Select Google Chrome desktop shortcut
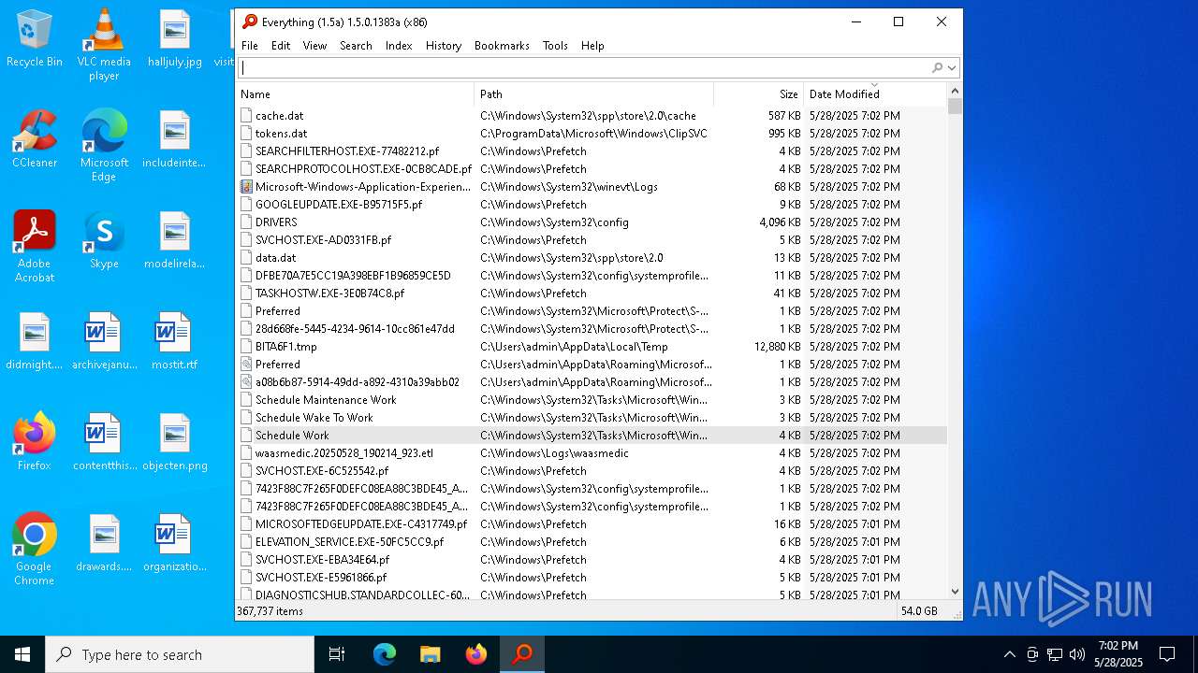The height and width of the screenshot is (673, 1198). 35,550
